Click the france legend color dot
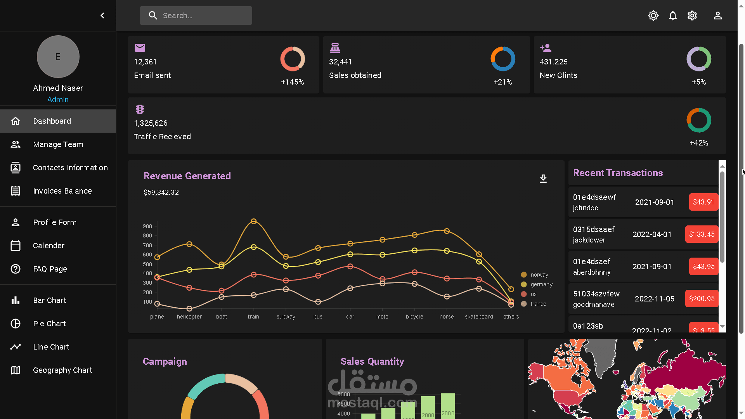The height and width of the screenshot is (419, 745). coord(524,304)
